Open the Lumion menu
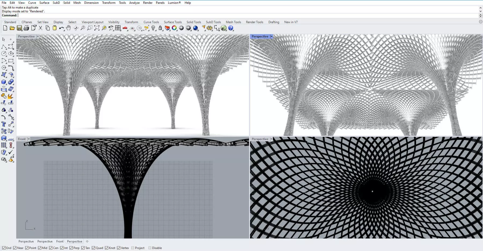Image resolution: width=483 pixels, height=251 pixels. pos(174,3)
